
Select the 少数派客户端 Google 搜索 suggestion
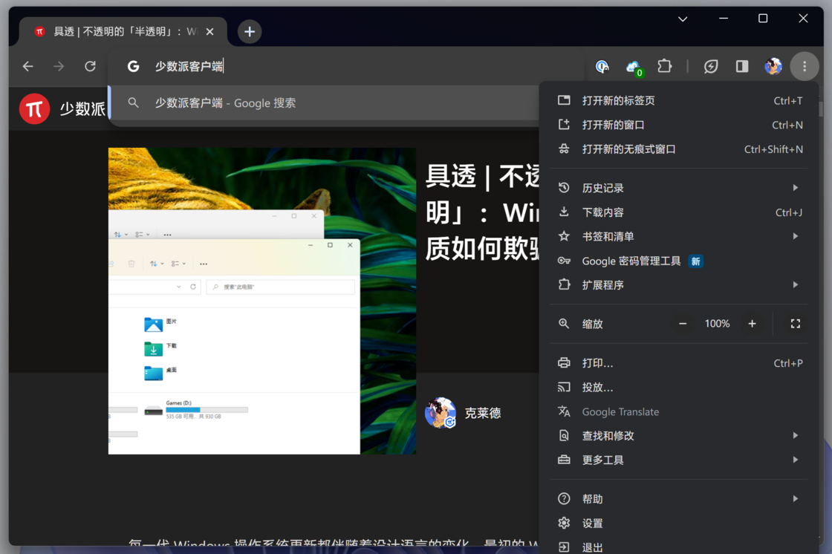(225, 103)
